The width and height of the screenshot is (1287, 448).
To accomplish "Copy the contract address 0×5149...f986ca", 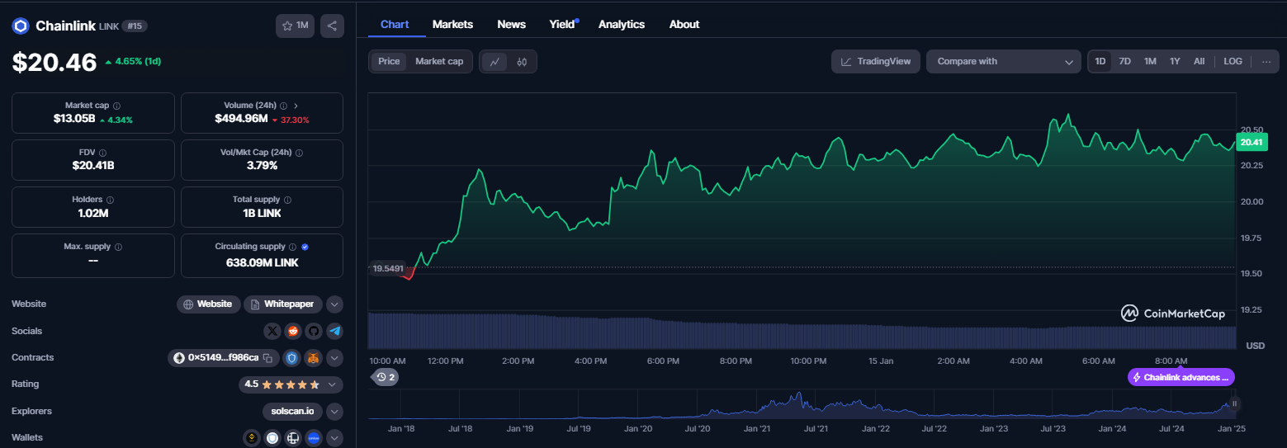I will (267, 358).
